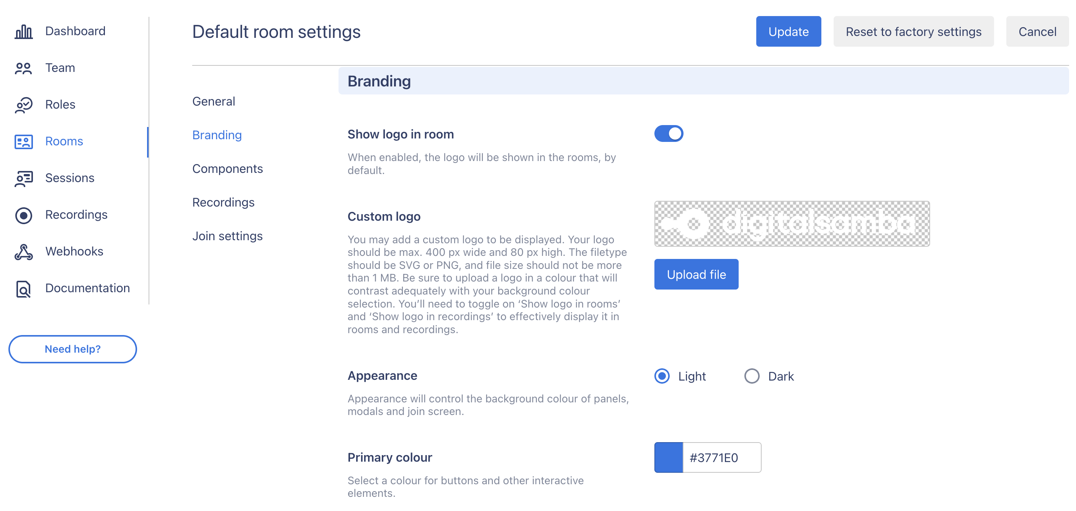Click the Sessions icon in sidebar
The width and height of the screenshot is (1076, 511).
pyautogui.click(x=23, y=178)
